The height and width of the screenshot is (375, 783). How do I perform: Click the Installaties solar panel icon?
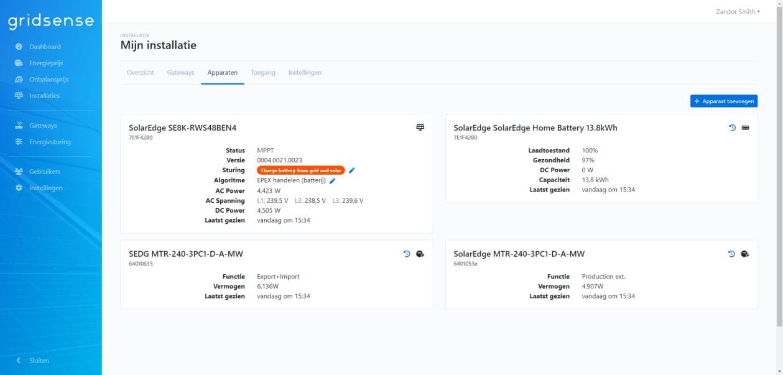[x=19, y=96]
